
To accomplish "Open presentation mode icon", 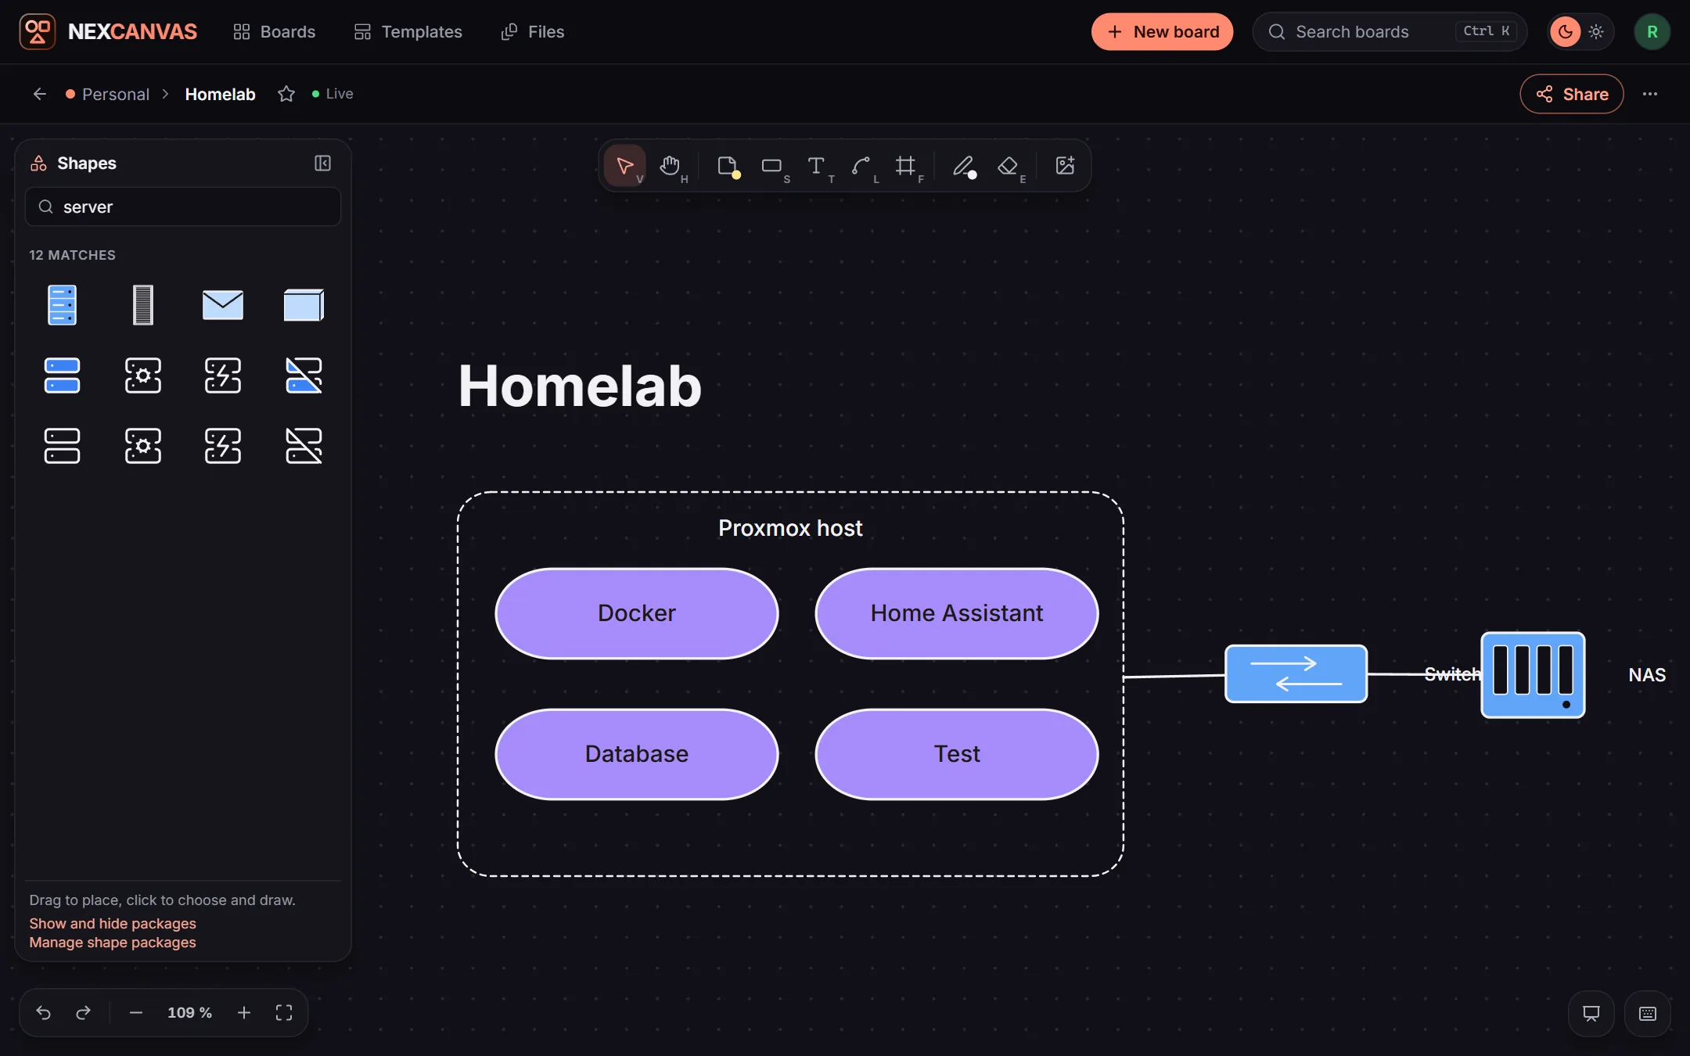I will [1591, 1014].
